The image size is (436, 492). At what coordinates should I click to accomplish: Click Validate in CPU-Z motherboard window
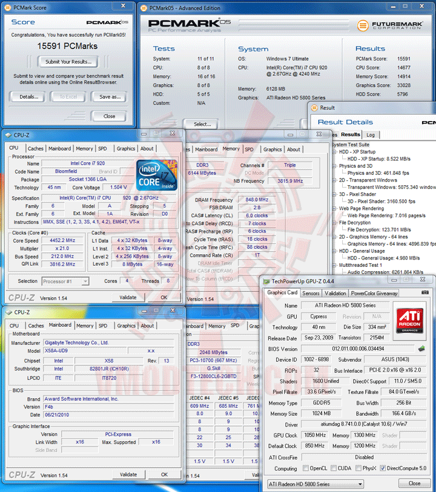click(128, 474)
